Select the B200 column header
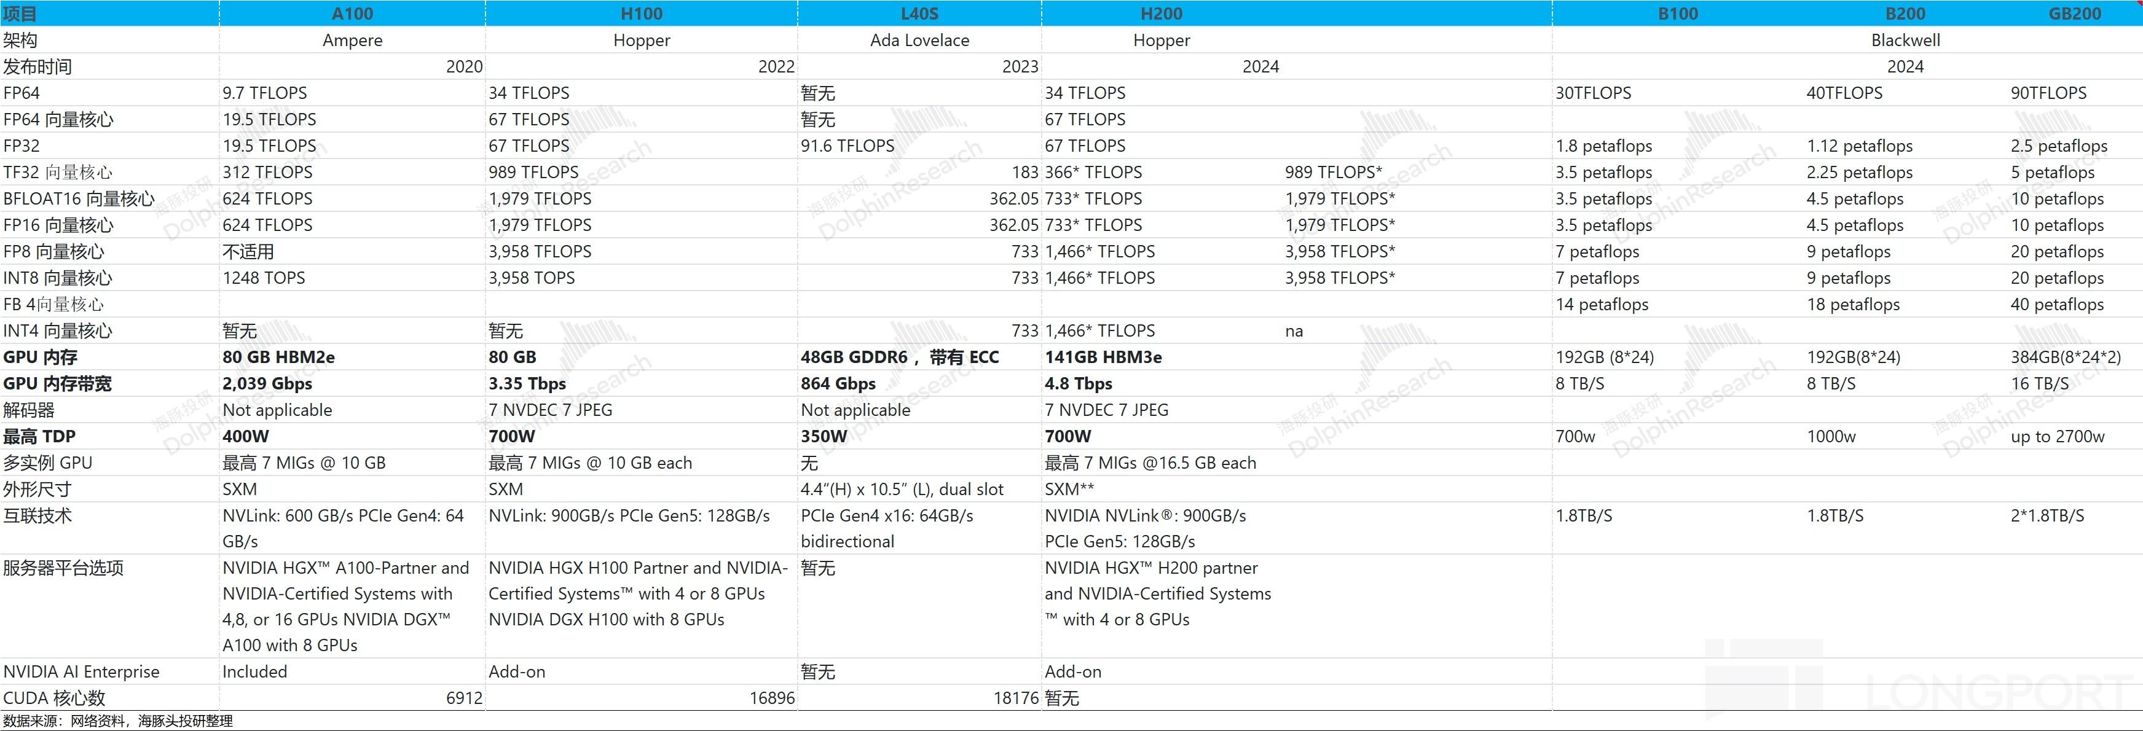This screenshot has width=2143, height=731. point(1905,14)
